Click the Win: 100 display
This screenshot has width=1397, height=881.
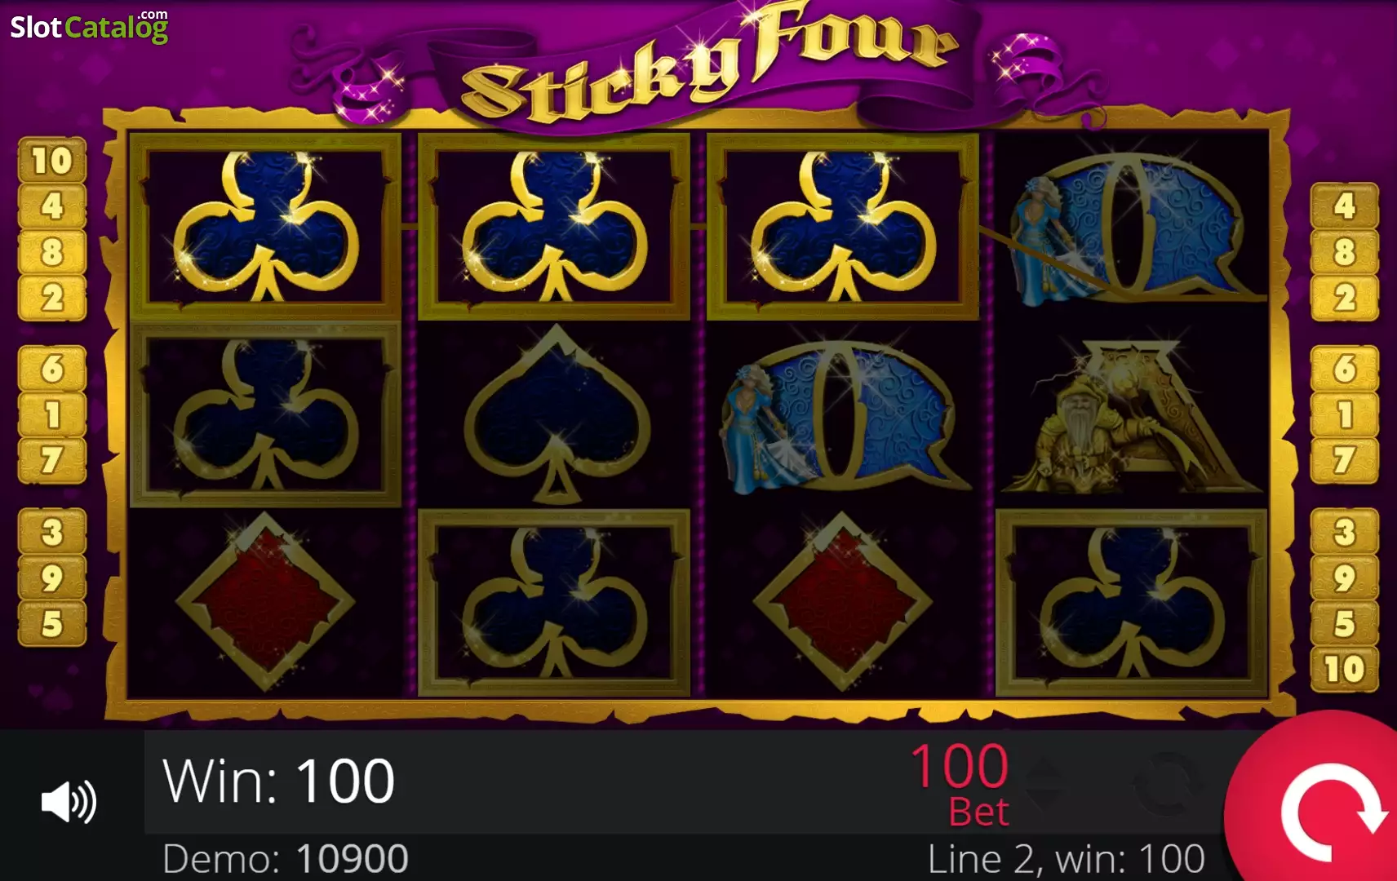click(279, 781)
